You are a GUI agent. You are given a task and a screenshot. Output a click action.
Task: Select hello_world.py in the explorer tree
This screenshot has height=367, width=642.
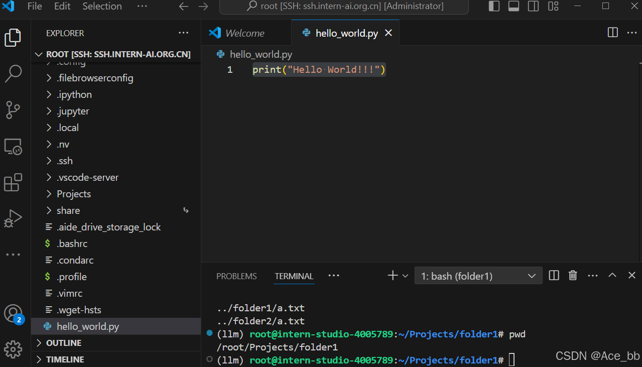(x=116, y=327)
